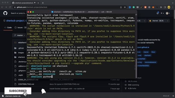Open the 4.2k forks link
Viewport: 175px width, 98px height.
130,88
